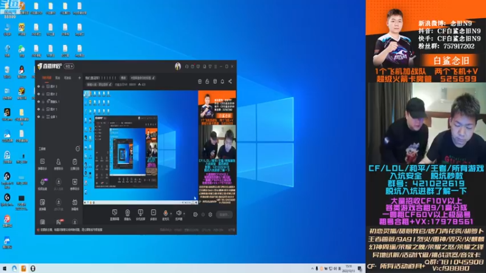Open the streamer avatar profile

point(177,66)
